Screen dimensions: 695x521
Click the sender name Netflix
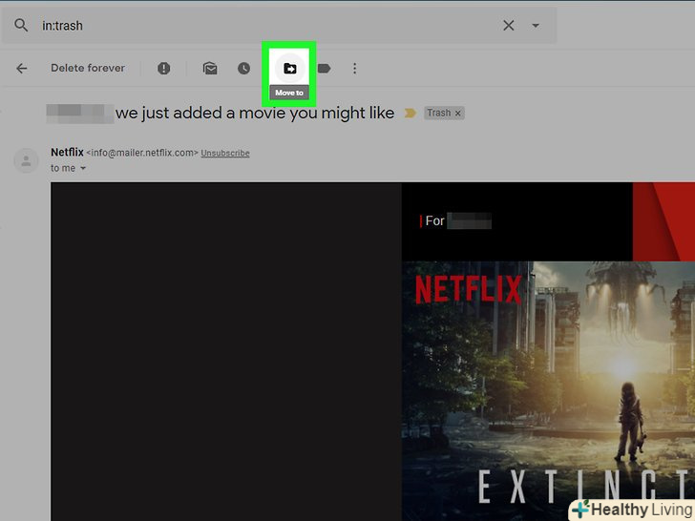[x=67, y=152]
